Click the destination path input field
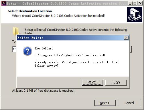 (14, 49)
